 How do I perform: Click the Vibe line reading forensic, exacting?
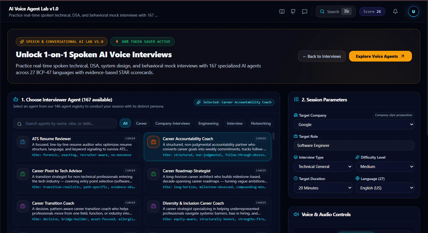[82, 155]
